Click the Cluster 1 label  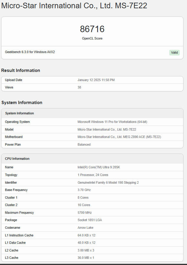pos(11,197)
